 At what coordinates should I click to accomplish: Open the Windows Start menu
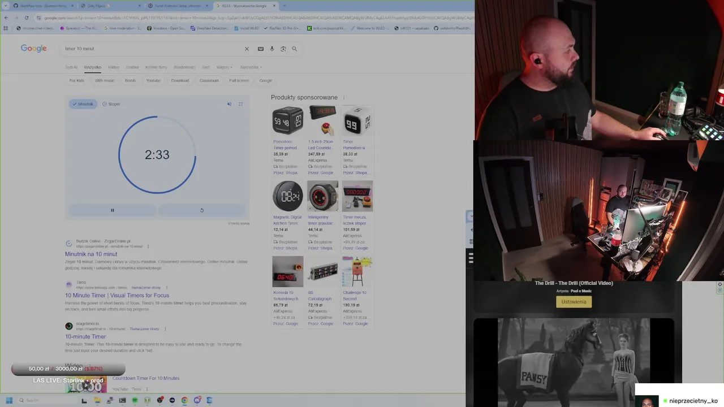[x=9, y=400]
